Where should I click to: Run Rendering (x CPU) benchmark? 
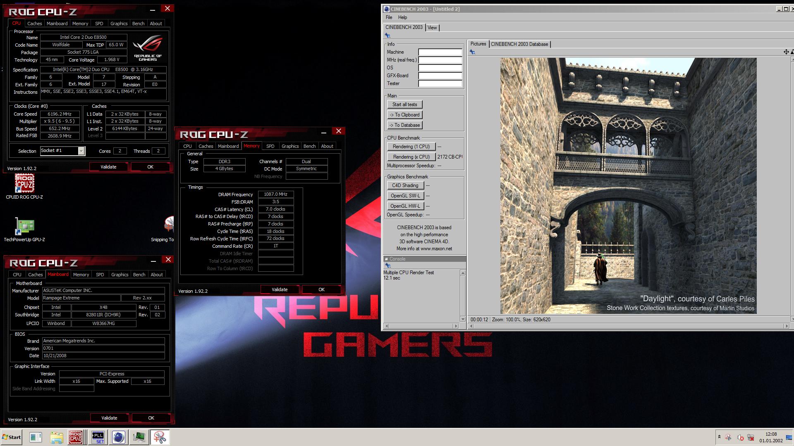point(411,157)
